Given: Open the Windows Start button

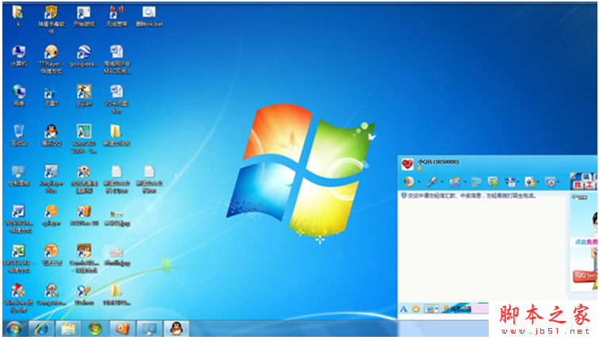Looking at the screenshot, I should [14, 329].
